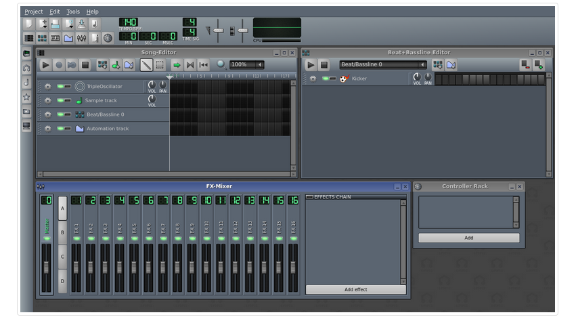The height and width of the screenshot is (317, 578).
Task: Click Add in Controller Rack
Action: [469, 238]
